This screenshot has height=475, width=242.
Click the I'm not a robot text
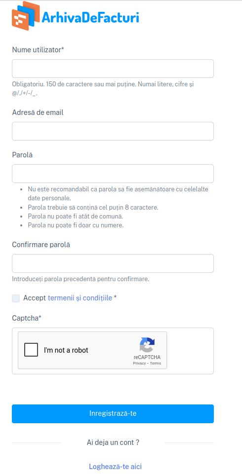coord(66,350)
